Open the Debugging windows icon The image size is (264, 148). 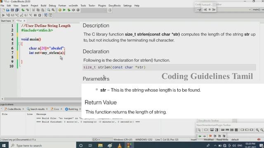point(46,15)
